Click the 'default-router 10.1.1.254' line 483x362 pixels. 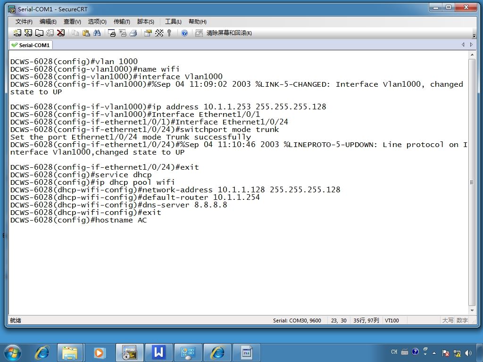(x=135, y=197)
